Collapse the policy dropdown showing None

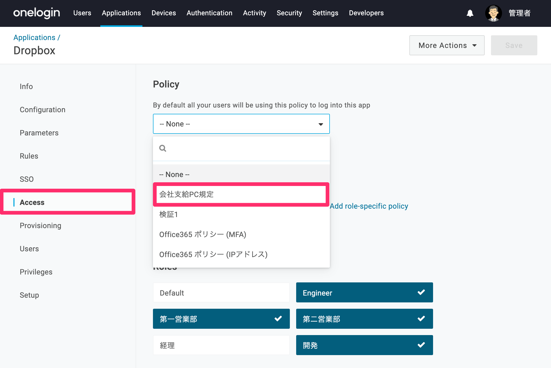[x=241, y=124]
